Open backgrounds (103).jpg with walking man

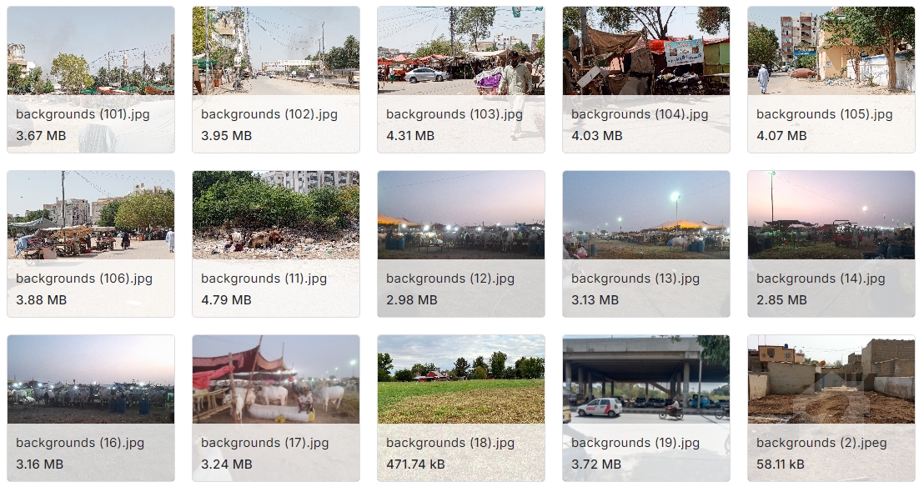[x=461, y=50]
